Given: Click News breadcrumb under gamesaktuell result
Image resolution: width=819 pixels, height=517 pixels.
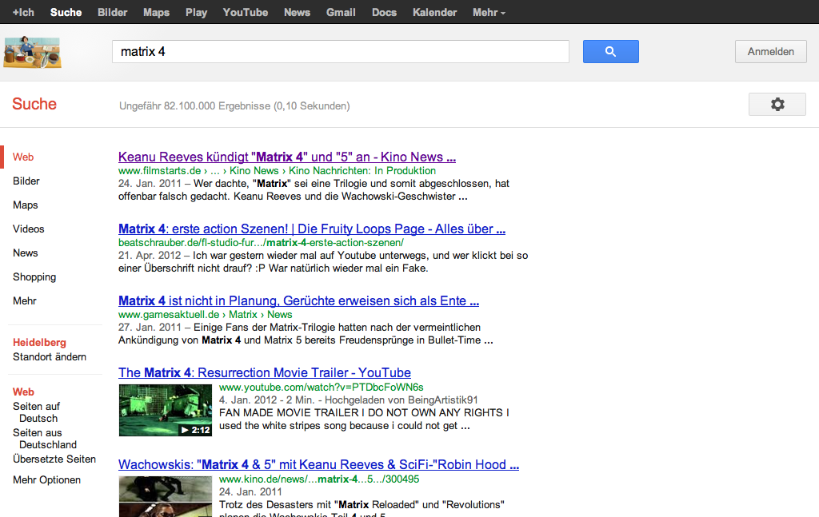Looking at the screenshot, I should (279, 315).
